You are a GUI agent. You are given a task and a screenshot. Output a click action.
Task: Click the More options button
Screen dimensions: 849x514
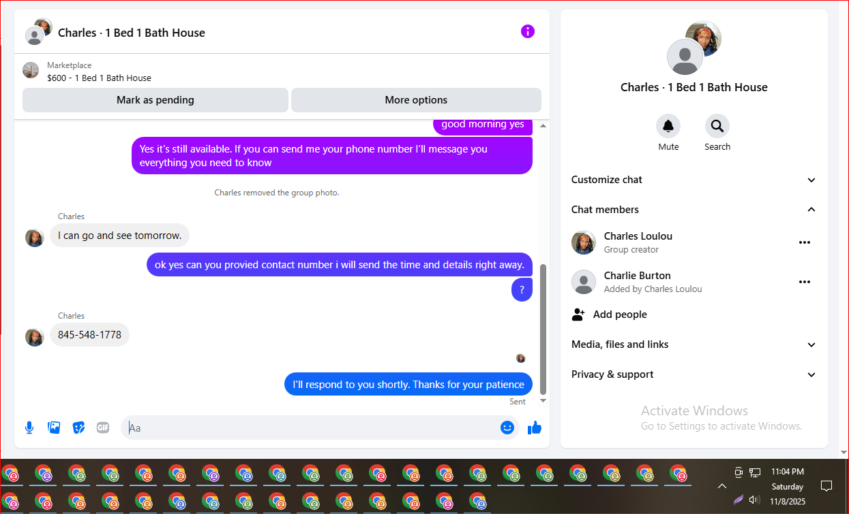coord(416,100)
